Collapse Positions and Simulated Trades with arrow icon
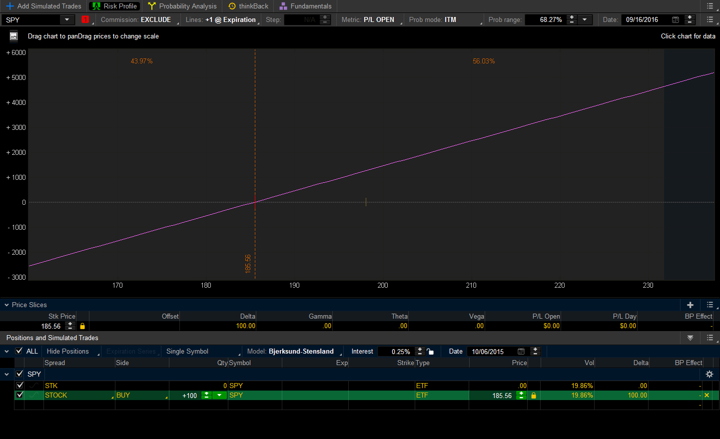The height and width of the screenshot is (439, 720). (690, 338)
